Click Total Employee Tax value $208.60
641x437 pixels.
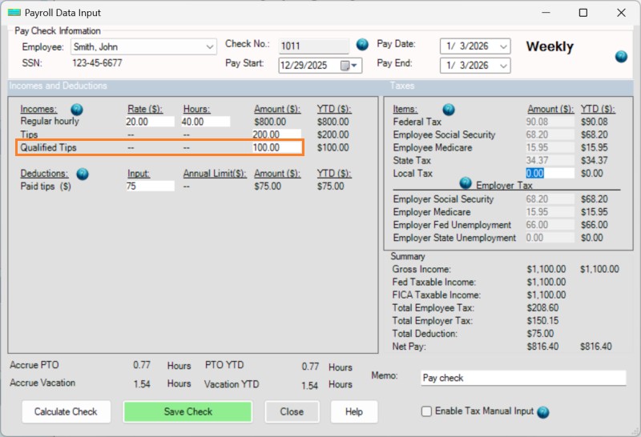pos(542,308)
